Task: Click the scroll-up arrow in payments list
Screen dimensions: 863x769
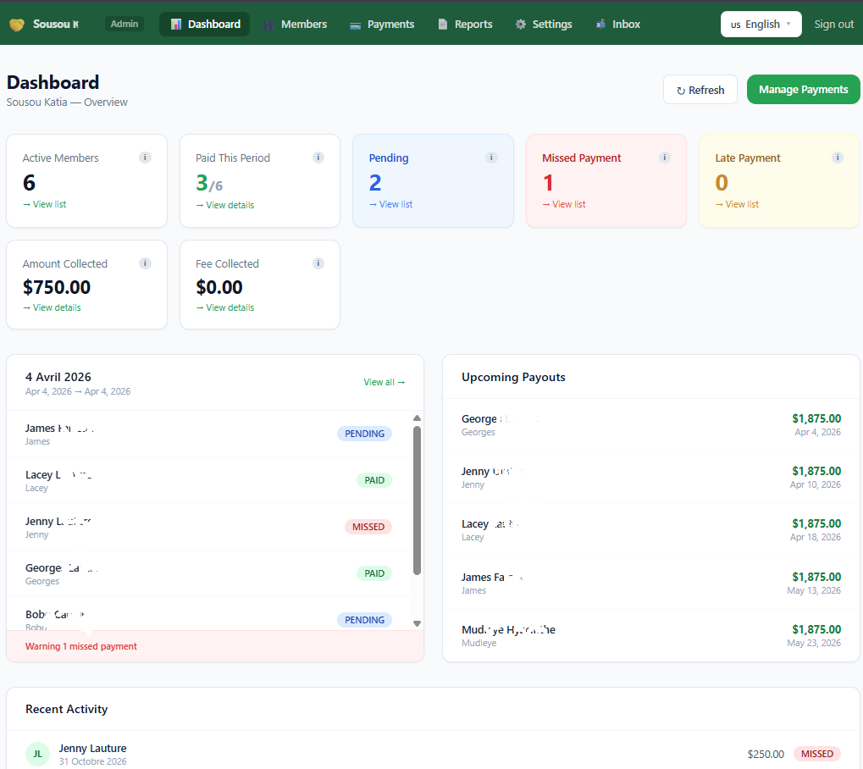Action: [417, 418]
